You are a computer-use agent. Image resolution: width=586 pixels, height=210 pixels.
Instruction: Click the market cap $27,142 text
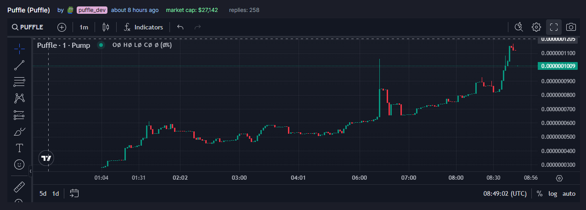point(192,10)
